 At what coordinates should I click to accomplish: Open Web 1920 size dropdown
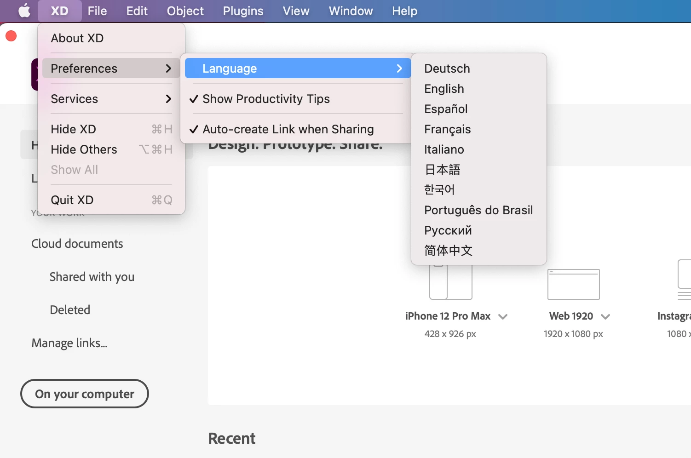[605, 316]
